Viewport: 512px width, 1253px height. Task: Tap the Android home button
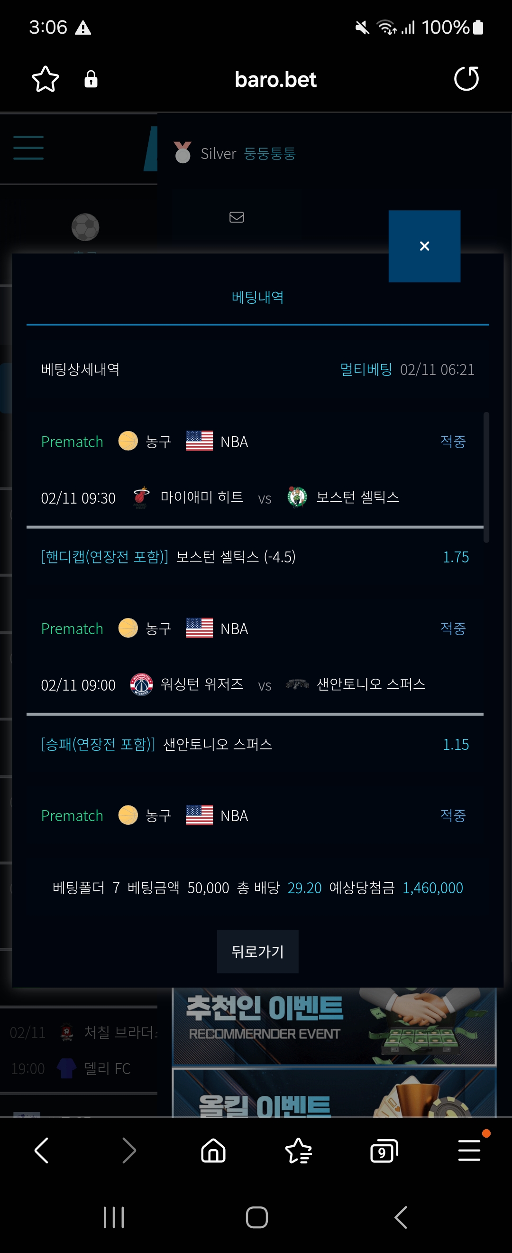tap(256, 1217)
